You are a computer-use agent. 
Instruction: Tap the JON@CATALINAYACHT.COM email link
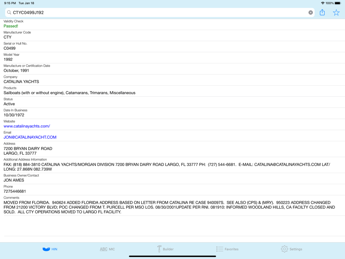30,137
